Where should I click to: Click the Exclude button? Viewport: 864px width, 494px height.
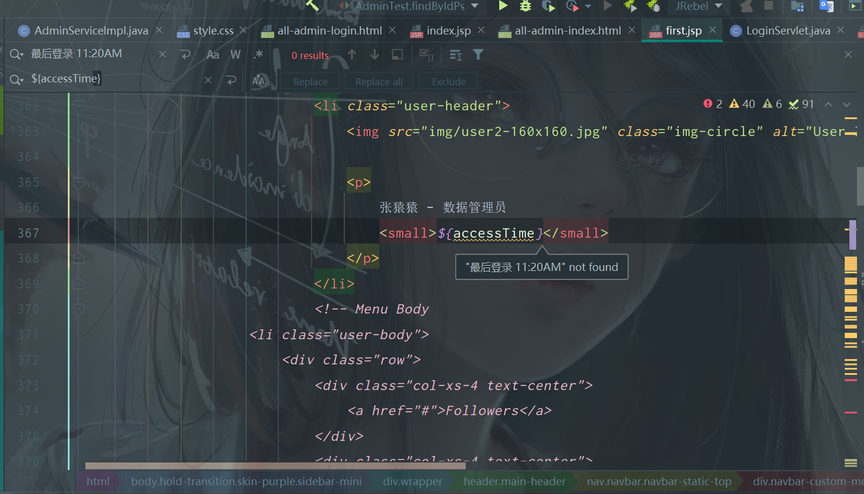tap(449, 82)
